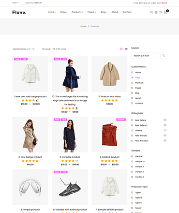Screen dimensions: 179x213
Task: Expand the Products nav dropdown
Action: point(77,12)
